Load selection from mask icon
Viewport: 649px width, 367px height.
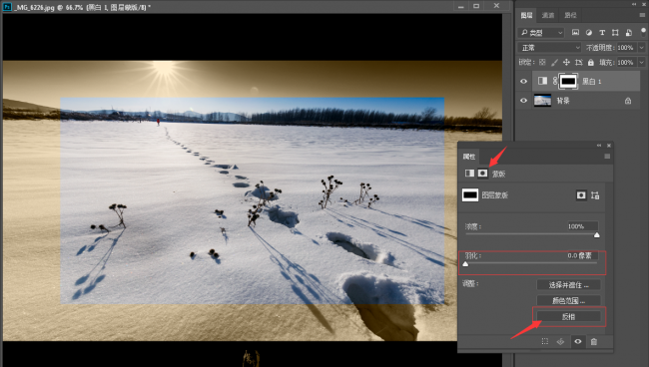coord(545,341)
